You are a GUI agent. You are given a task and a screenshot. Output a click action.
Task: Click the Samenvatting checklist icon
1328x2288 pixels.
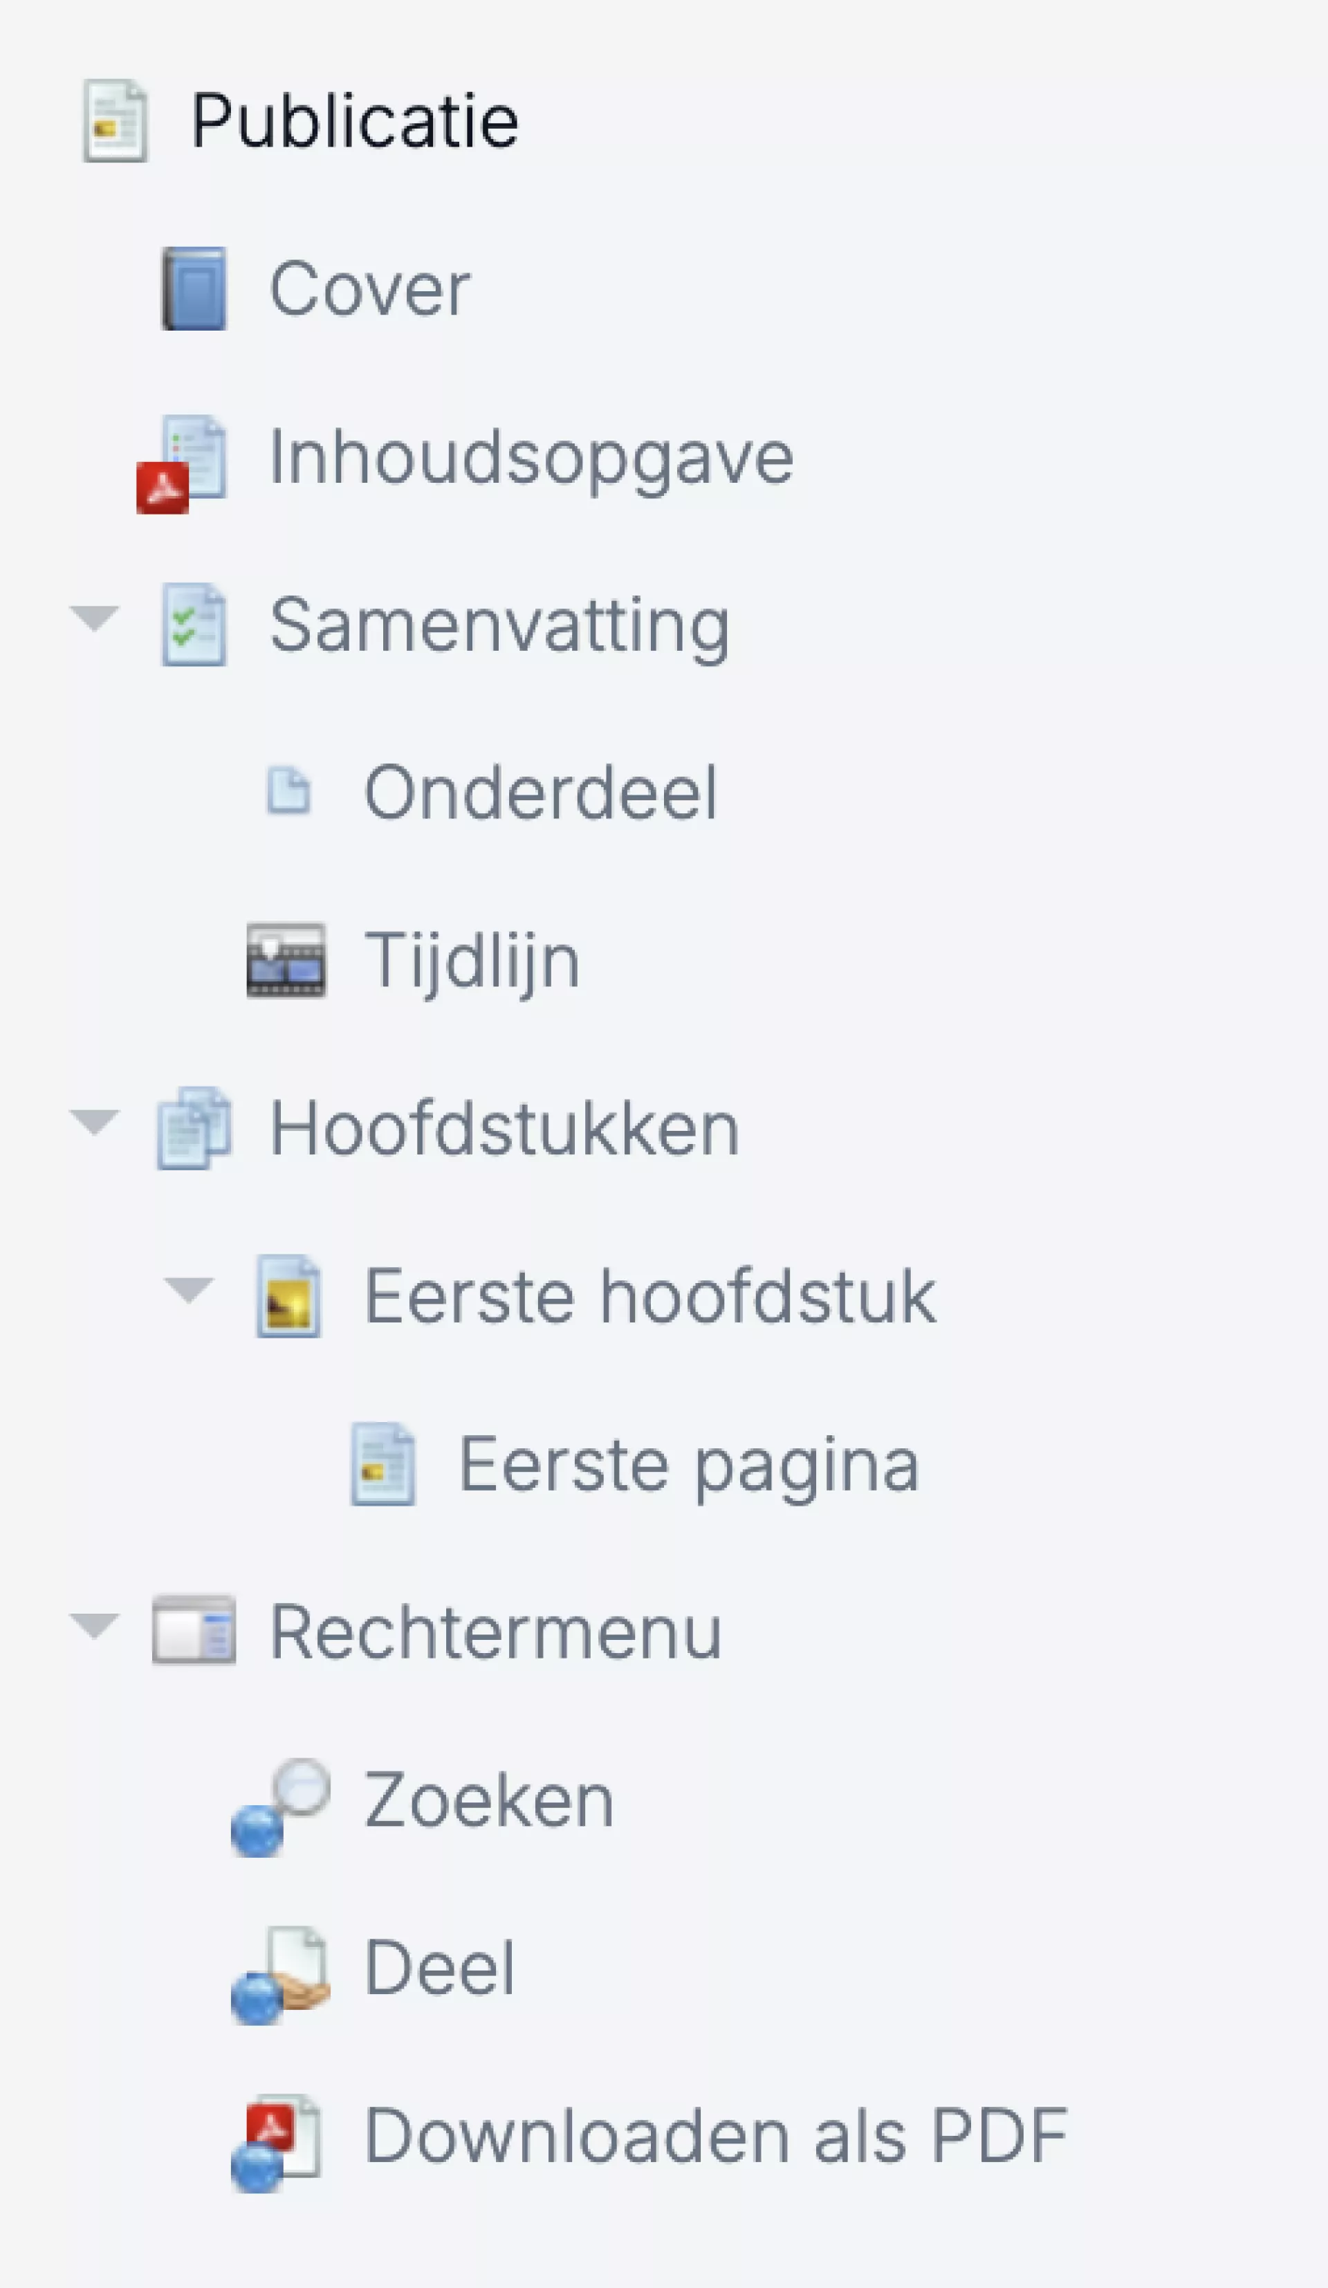pos(194,625)
